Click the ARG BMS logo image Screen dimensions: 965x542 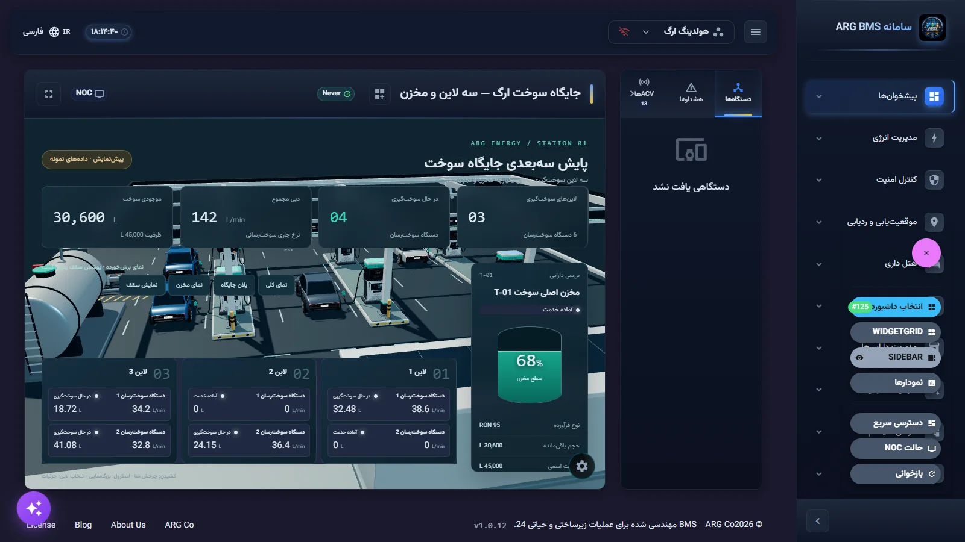coord(932,28)
